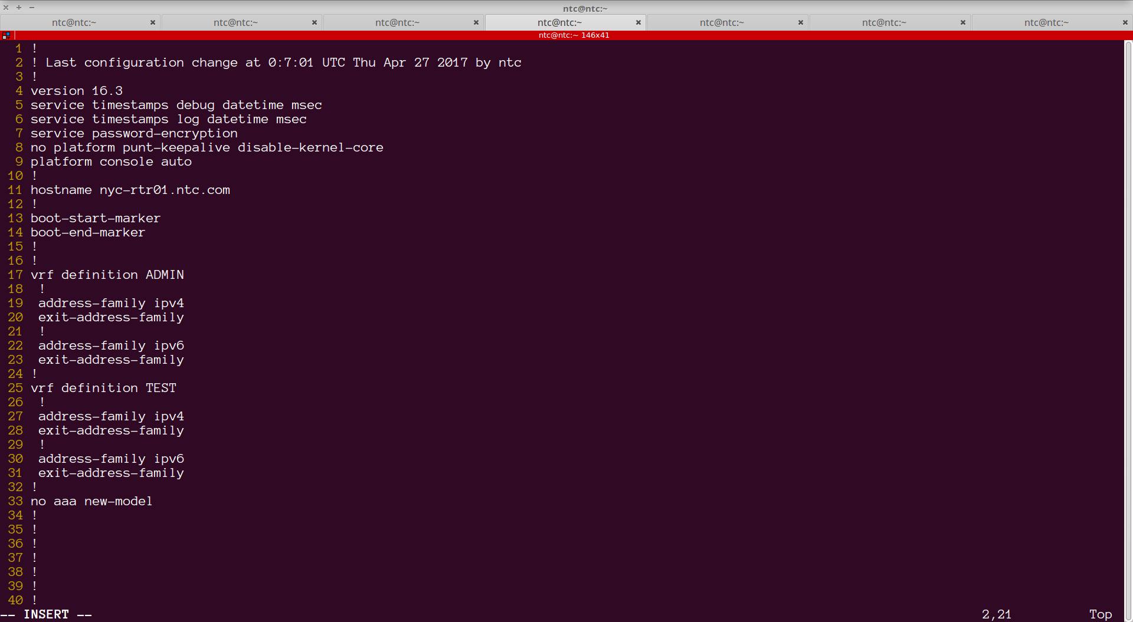1133x622 pixels.
Task: Click the minus icon in the top-left titlebar
Action: click(x=31, y=8)
